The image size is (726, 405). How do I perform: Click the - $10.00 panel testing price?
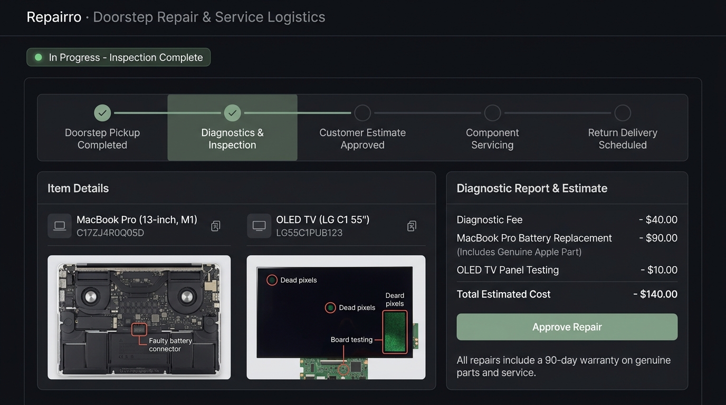659,270
